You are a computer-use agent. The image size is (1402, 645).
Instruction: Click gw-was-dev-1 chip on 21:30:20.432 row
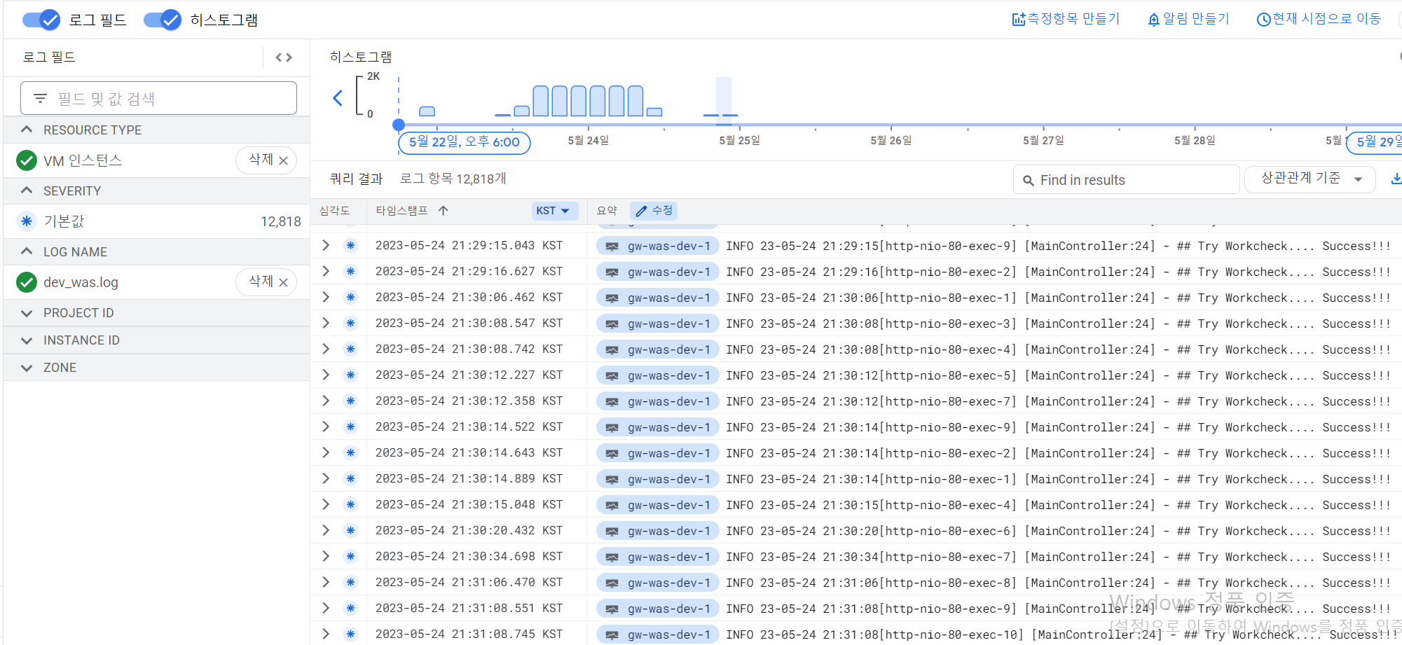pyautogui.click(x=657, y=531)
